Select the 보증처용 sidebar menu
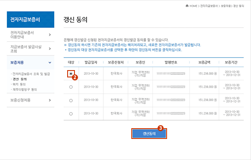 coord(31,62)
